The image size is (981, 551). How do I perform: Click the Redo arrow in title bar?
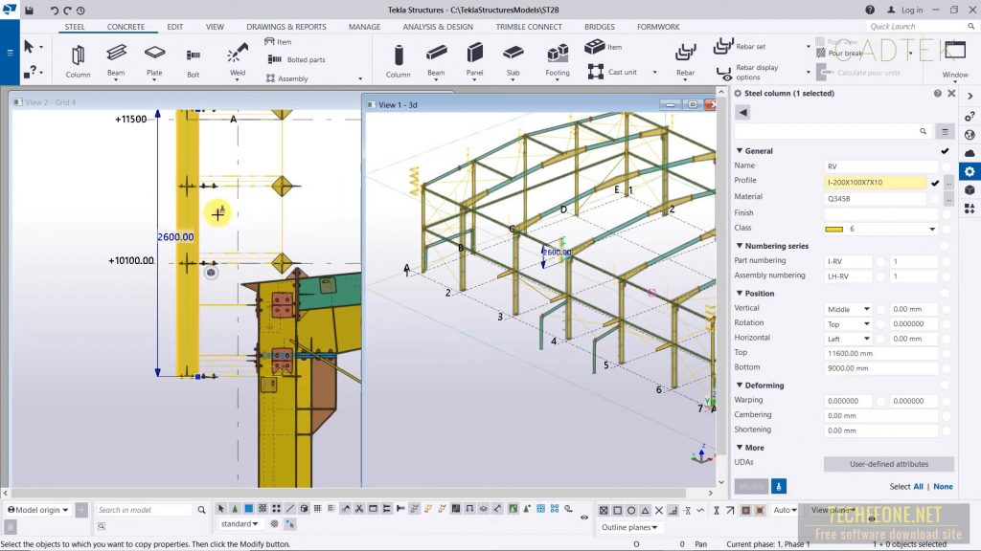coord(68,10)
